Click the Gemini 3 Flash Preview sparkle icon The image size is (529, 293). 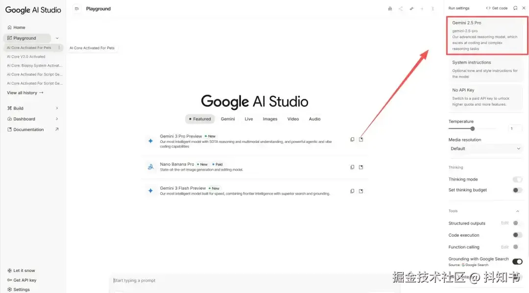tap(150, 191)
